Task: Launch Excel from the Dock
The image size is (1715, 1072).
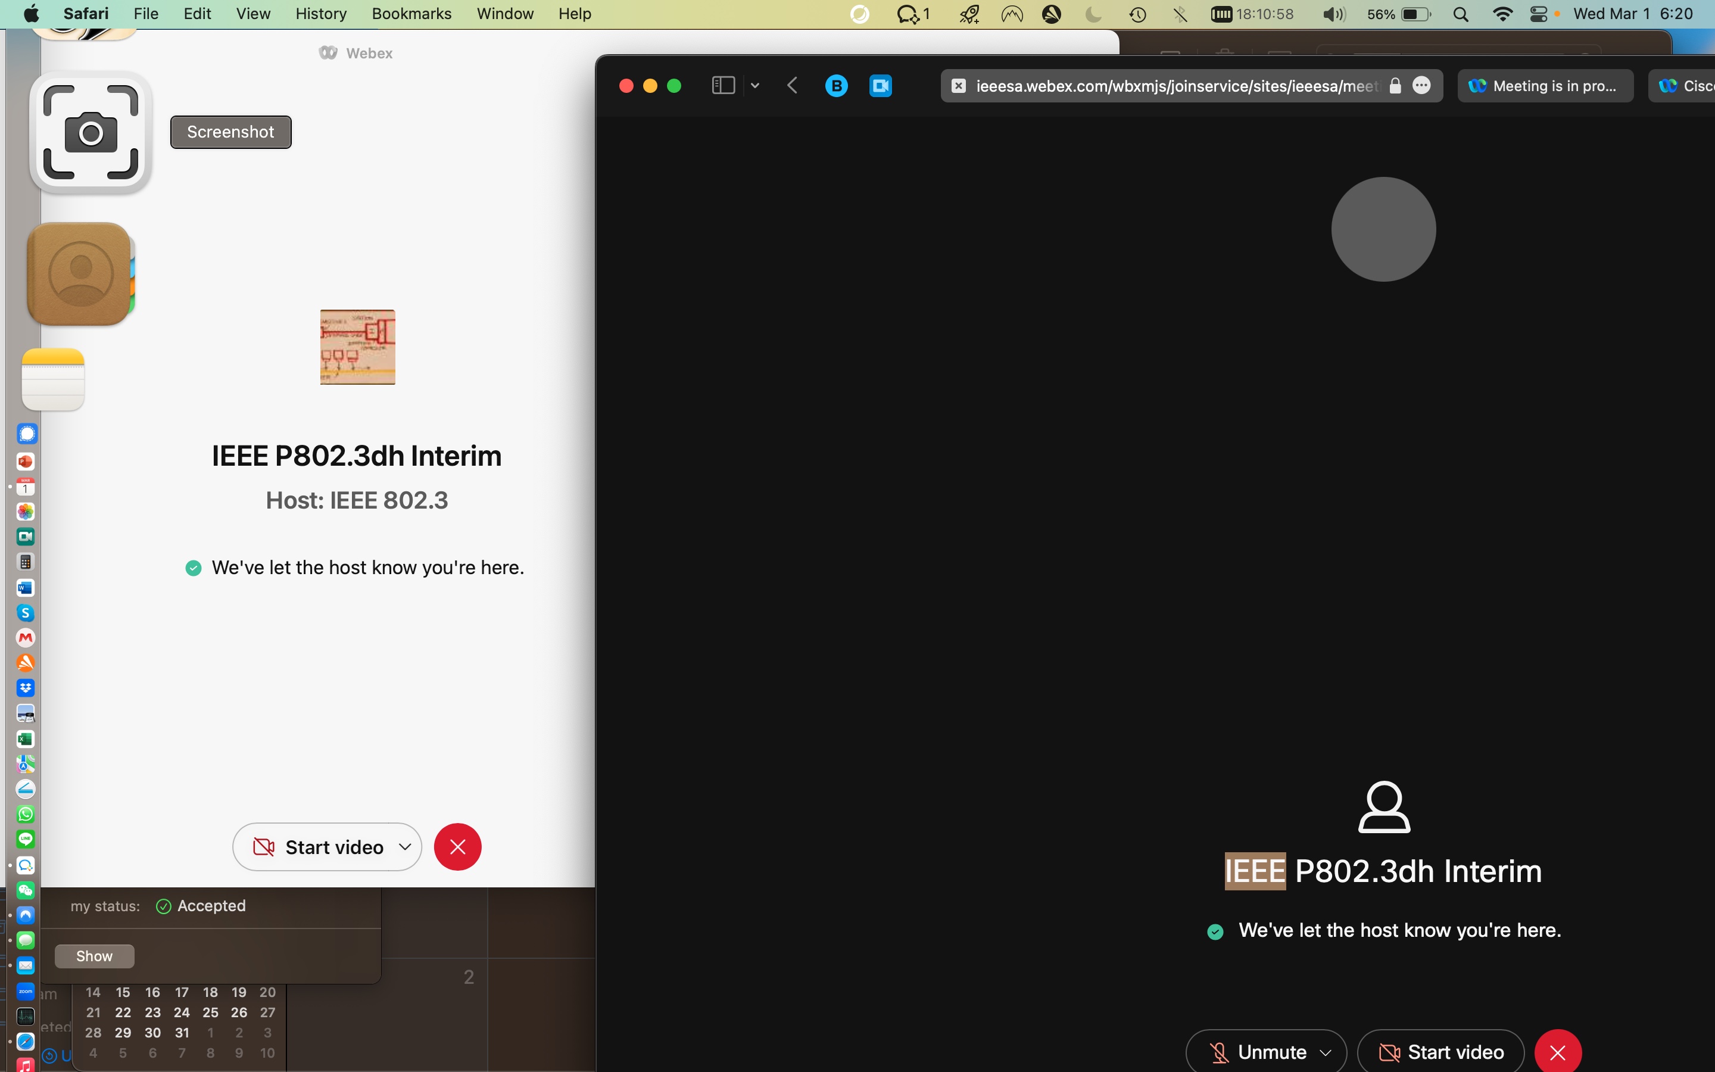Action: [x=26, y=738]
